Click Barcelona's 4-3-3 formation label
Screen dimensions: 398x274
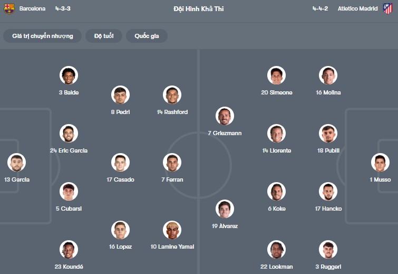click(x=62, y=8)
